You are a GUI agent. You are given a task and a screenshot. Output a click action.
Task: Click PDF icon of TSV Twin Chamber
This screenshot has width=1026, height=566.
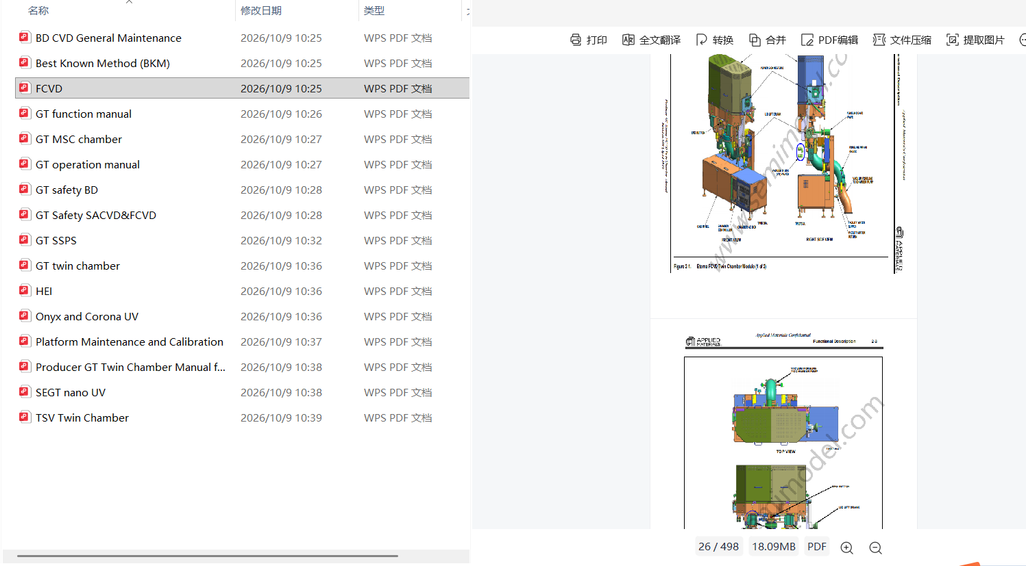(x=25, y=417)
